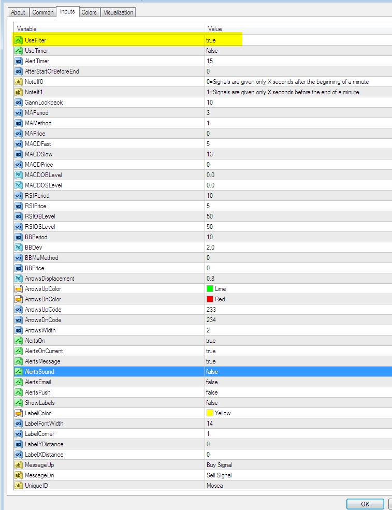
Task: Select the ArrowsWidth value 2
Action: click(x=208, y=330)
